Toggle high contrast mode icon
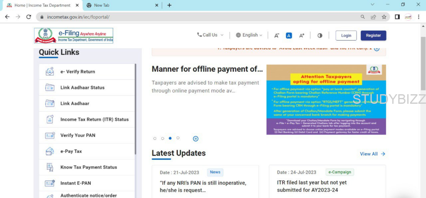The height and width of the screenshot is (198, 426). [x=319, y=36]
